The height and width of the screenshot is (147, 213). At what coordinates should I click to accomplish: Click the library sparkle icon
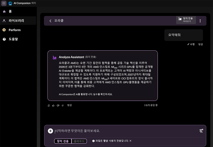pyautogui.click(x=4, y=21)
